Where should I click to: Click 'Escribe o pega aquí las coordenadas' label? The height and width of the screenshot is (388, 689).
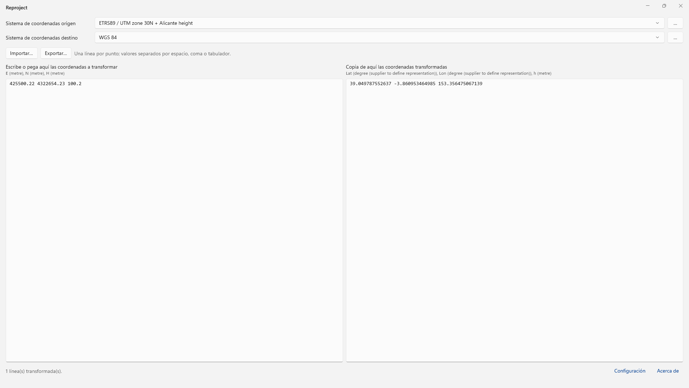tap(61, 67)
